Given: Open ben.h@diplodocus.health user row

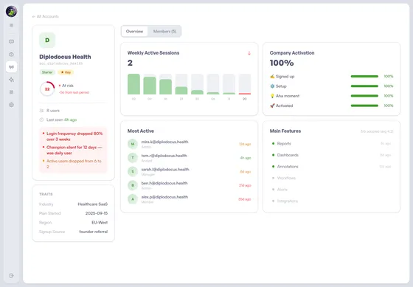Looking at the screenshot, I should (x=189, y=185).
